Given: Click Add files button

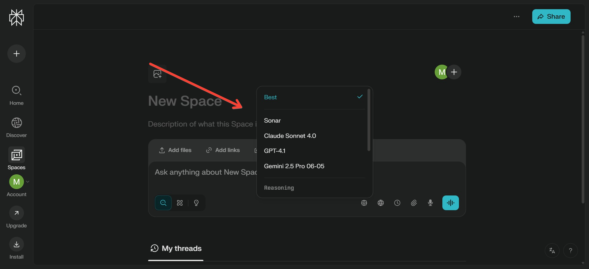Looking at the screenshot, I should [175, 150].
